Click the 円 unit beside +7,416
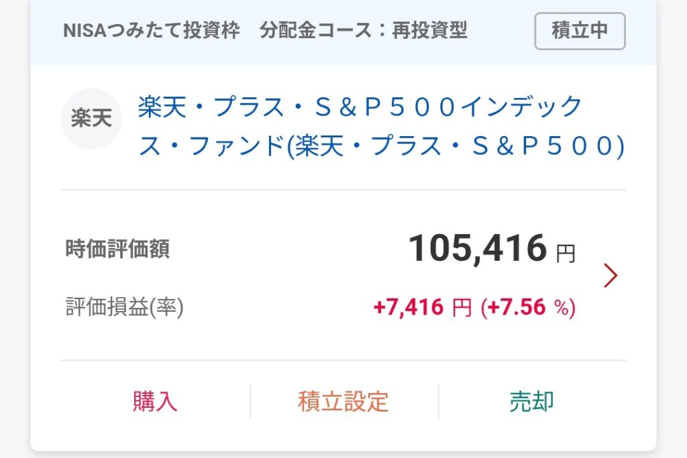The width and height of the screenshot is (687, 458). (x=462, y=307)
